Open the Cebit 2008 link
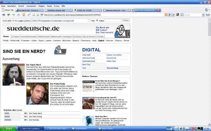 tap(86, 55)
